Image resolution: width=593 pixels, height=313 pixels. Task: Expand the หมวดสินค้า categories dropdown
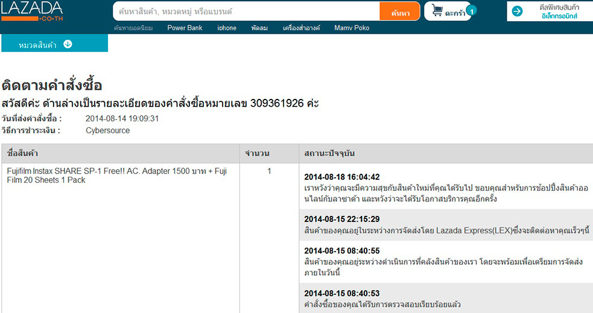(x=54, y=43)
